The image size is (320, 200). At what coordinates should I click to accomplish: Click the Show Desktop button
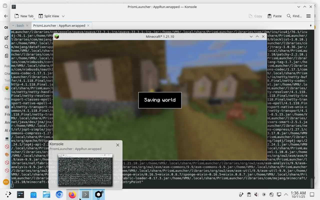click(312, 194)
